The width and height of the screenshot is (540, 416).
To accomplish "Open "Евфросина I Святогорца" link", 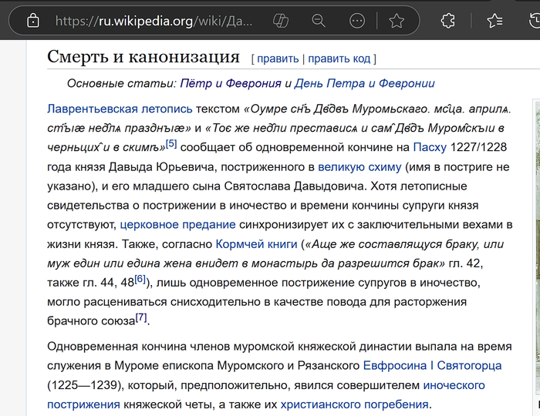I will pyautogui.click(x=432, y=365).
